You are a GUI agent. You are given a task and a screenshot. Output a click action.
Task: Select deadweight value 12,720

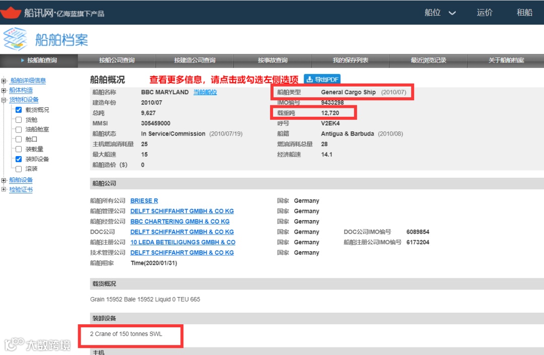(330, 113)
